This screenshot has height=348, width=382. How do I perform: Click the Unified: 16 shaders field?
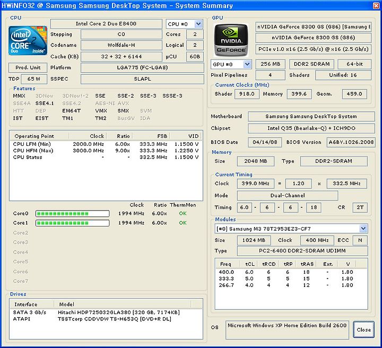[343, 75]
